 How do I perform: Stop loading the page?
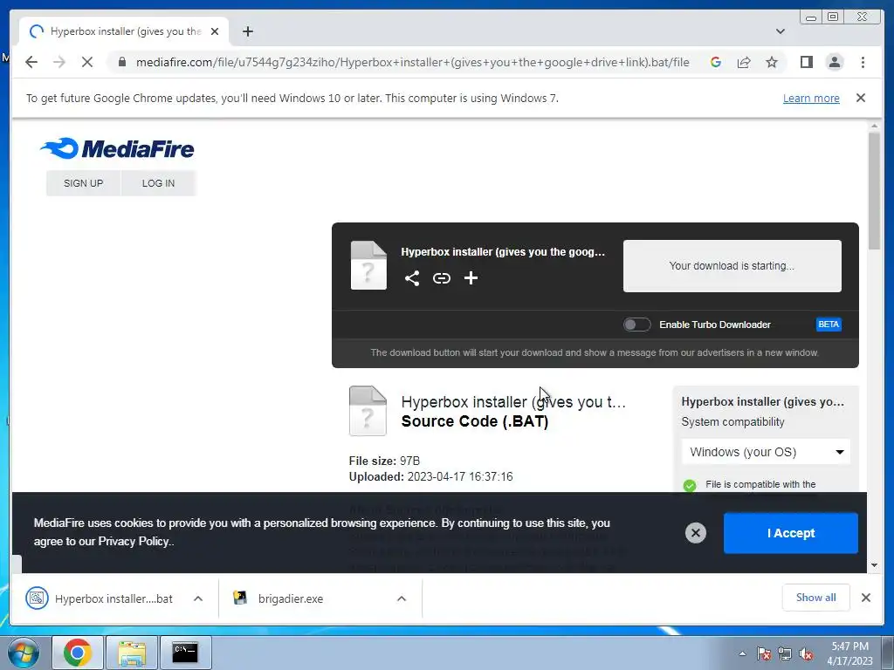click(x=87, y=62)
